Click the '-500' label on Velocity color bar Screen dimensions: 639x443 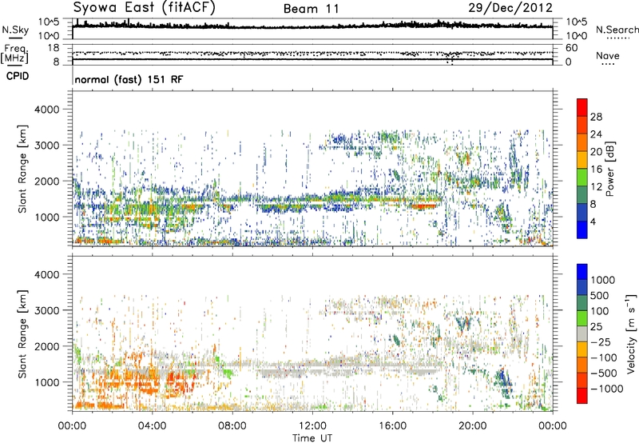click(x=604, y=373)
